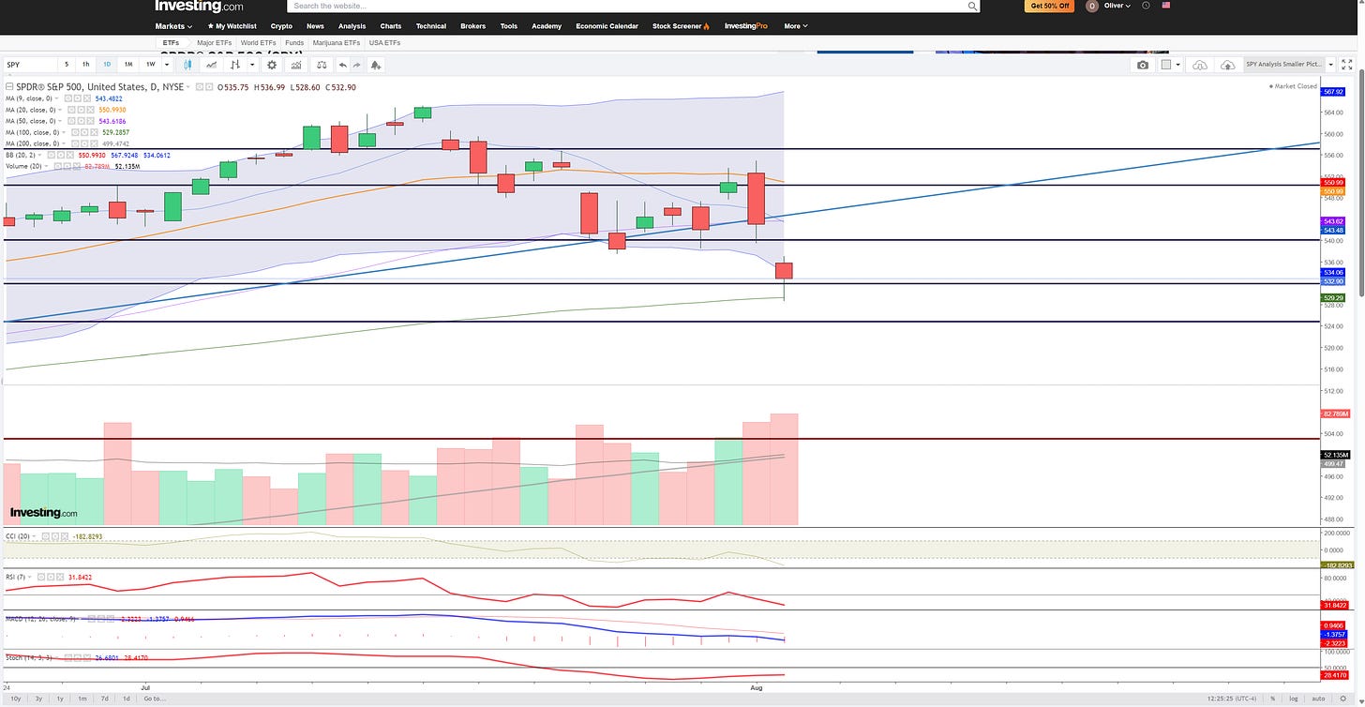The width and height of the screenshot is (1365, 707).
Task: Expand the More menu dropdown
Action: tap(795, 26)
